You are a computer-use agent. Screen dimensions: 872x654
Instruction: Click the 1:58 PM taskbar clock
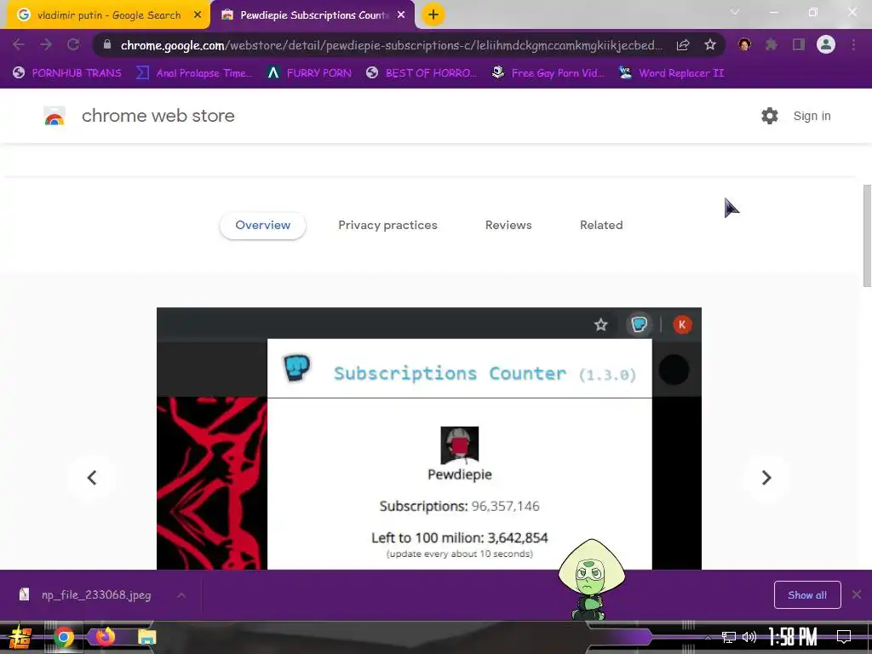pyautogui.click(x=793, y=637)
